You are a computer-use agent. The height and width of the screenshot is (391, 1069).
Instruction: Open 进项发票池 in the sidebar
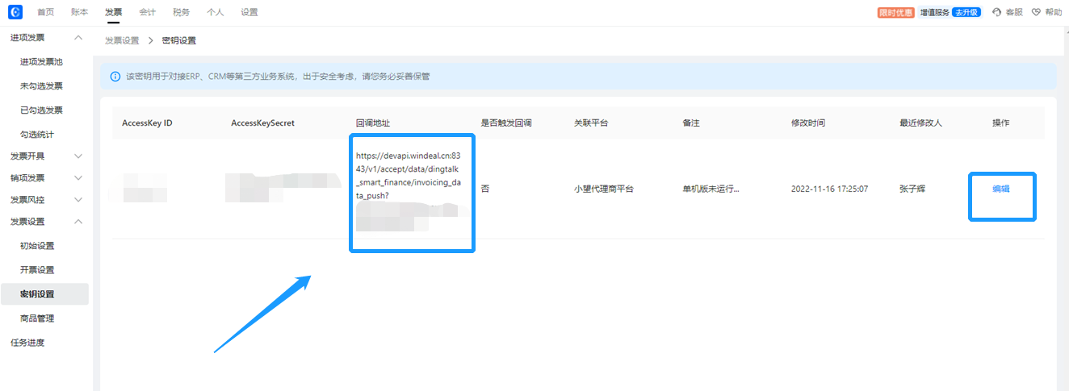[41, 62]
